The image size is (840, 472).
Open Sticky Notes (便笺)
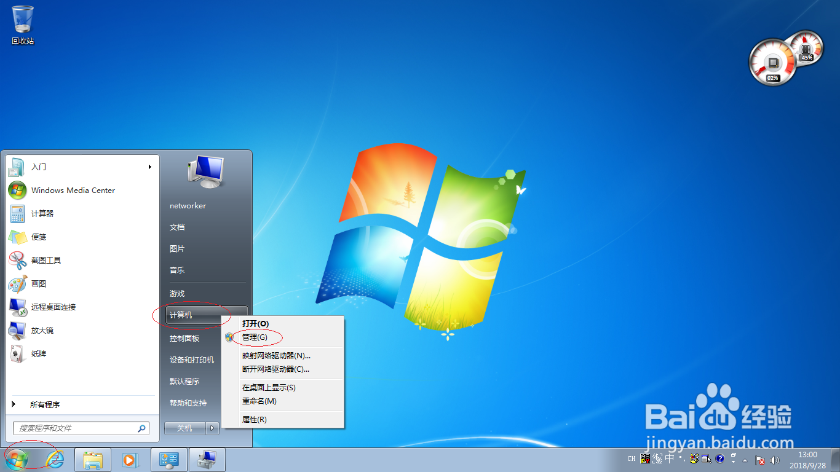[83, 237]
